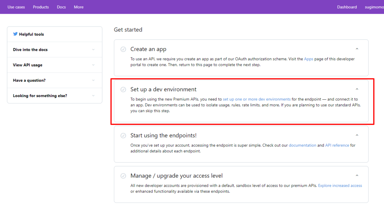The height and width of the screenshot is (204, 384).
Task: Collapse the Create an app section chevron
Action: tap(357, 49)
